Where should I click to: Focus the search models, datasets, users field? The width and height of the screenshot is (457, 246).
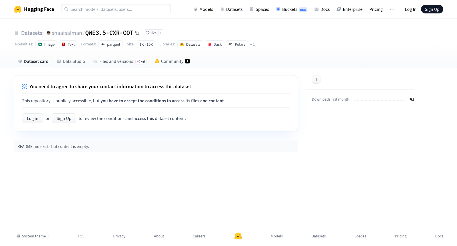116,9
